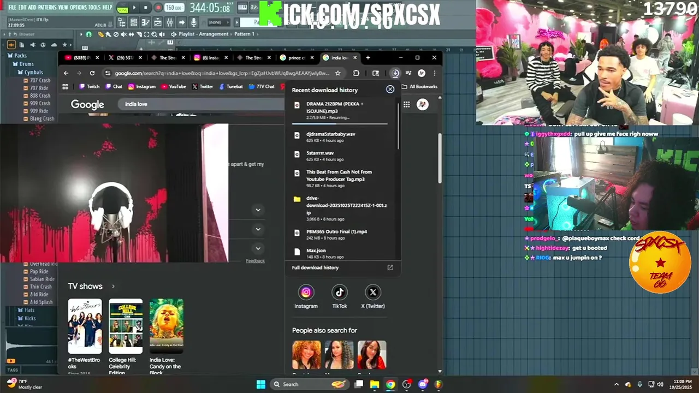This screenshot has width=699, height=393.
Task: Click the Windows taskbar Search box
Action: click(x=310, y=384)
